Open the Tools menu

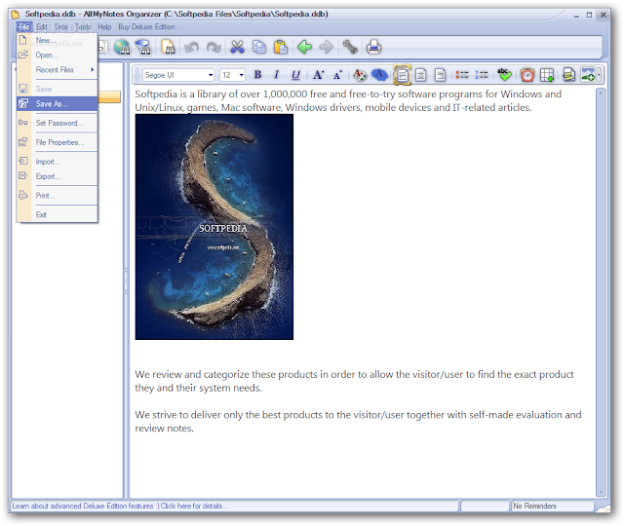[x=82, y=27]
